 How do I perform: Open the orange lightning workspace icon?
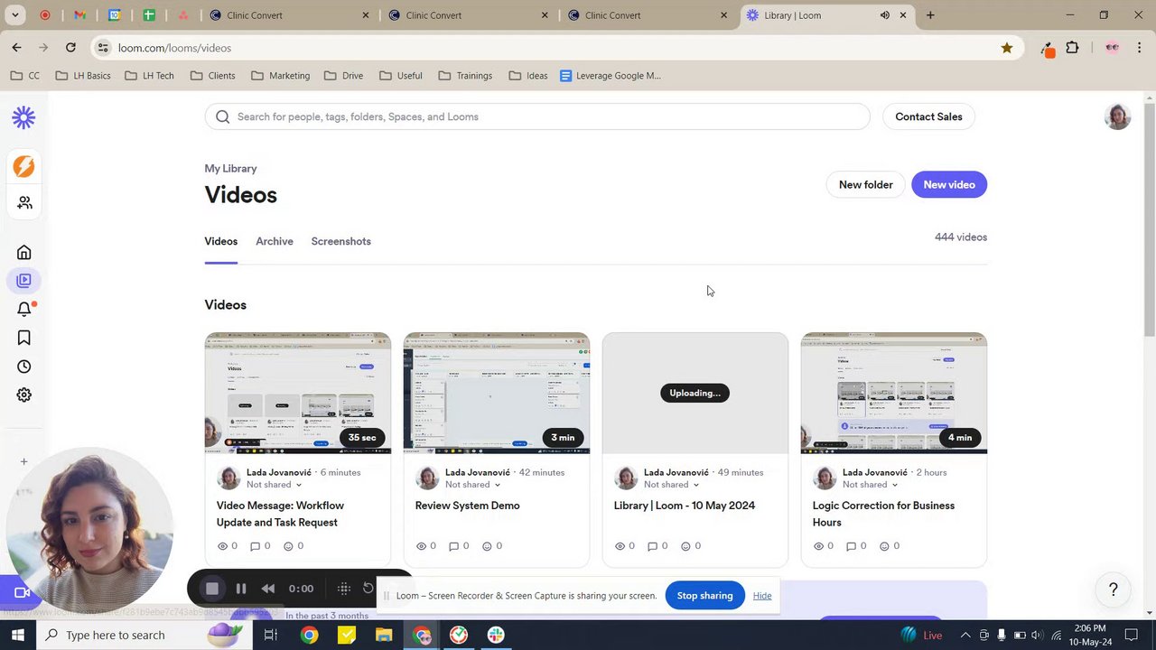23,166
